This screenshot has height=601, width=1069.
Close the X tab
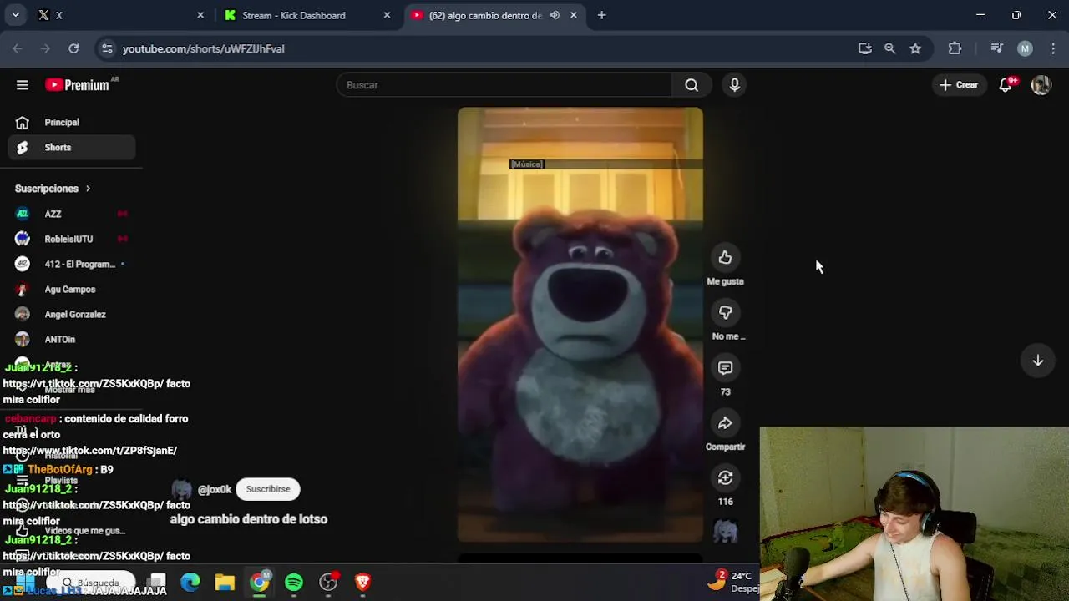coord(200,15)
